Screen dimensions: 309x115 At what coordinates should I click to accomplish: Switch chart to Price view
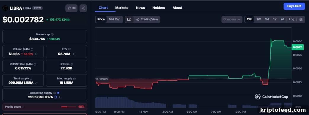[101, 19]
